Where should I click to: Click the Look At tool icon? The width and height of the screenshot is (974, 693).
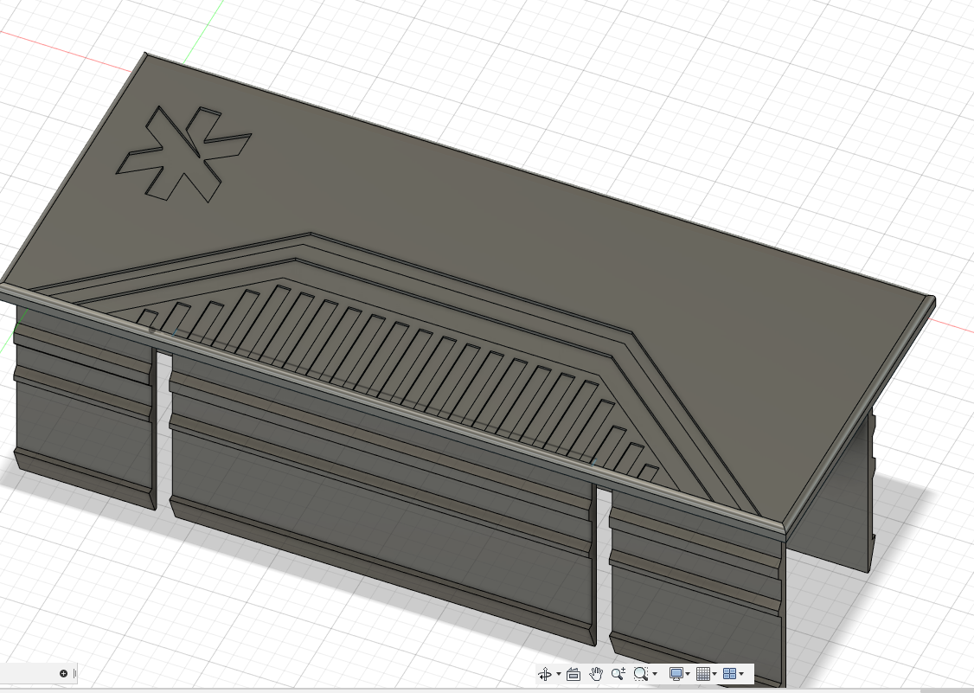574,674
